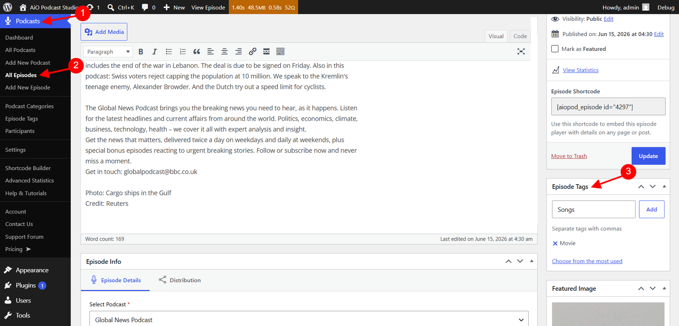The width and height of the screenshot is (679, 326).
Task: Collapse the Featured Image panel
Action: (664, 289)
